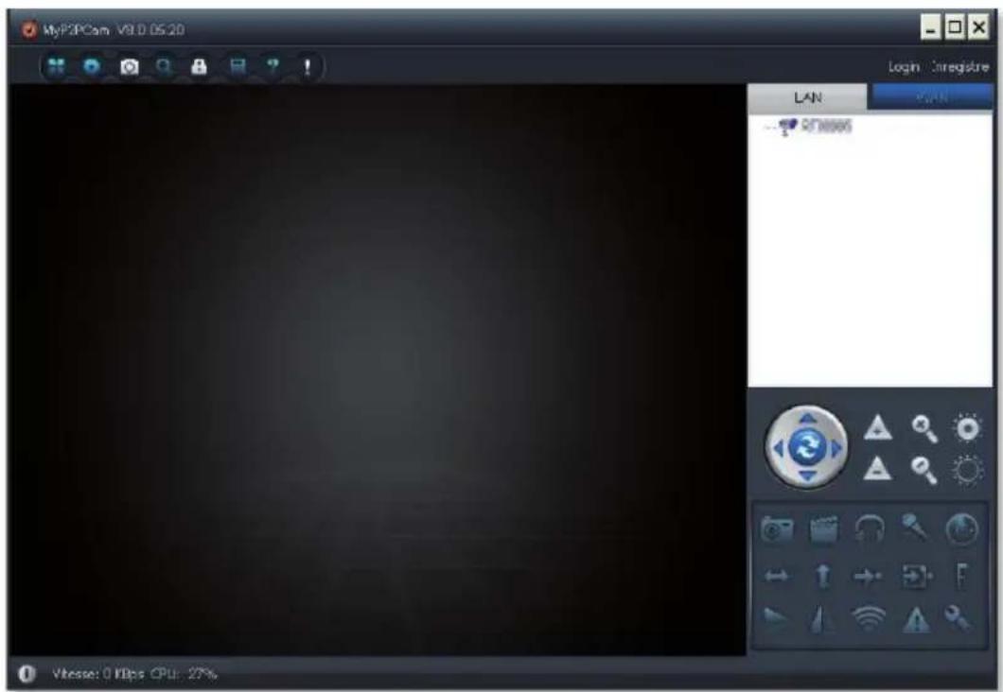This screenshot has width=1003, height=692.
Task: Open the multi-view grid layout icon
Action: 56,66
